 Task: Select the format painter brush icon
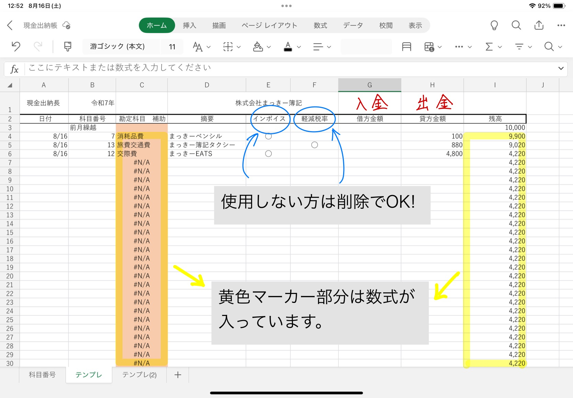tap(68, 46)
